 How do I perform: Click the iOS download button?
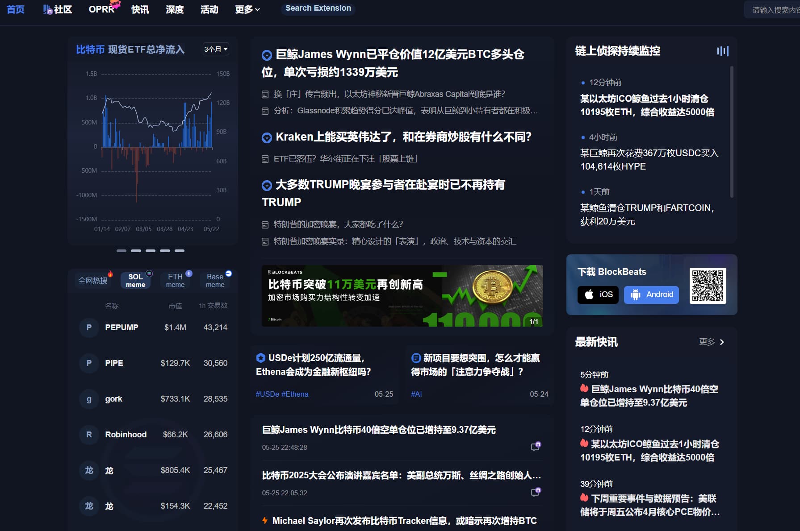click(598, 295)
